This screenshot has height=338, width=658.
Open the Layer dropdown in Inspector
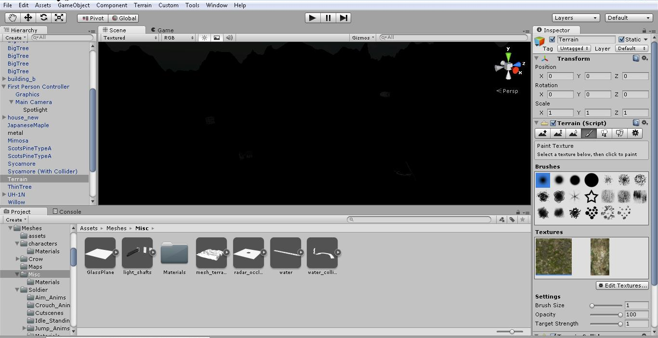point(632,48)
